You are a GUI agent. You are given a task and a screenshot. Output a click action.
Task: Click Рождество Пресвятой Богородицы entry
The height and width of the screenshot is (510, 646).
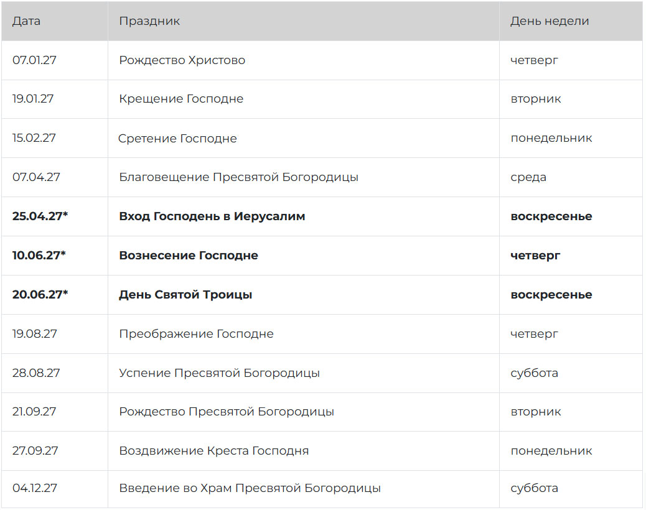pyautogui.click(x=227, y=412)
